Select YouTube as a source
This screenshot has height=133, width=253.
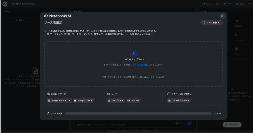[133, 101]
